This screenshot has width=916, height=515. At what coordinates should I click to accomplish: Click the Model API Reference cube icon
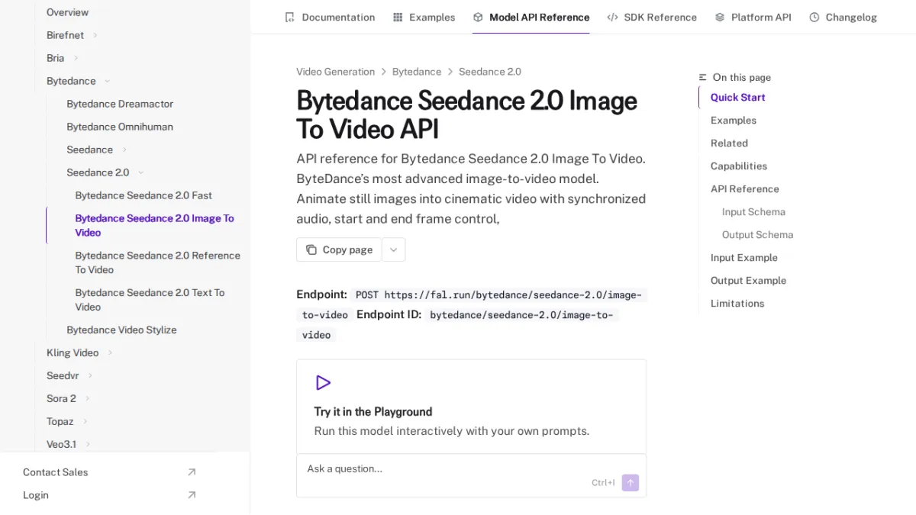coord(478,17)
